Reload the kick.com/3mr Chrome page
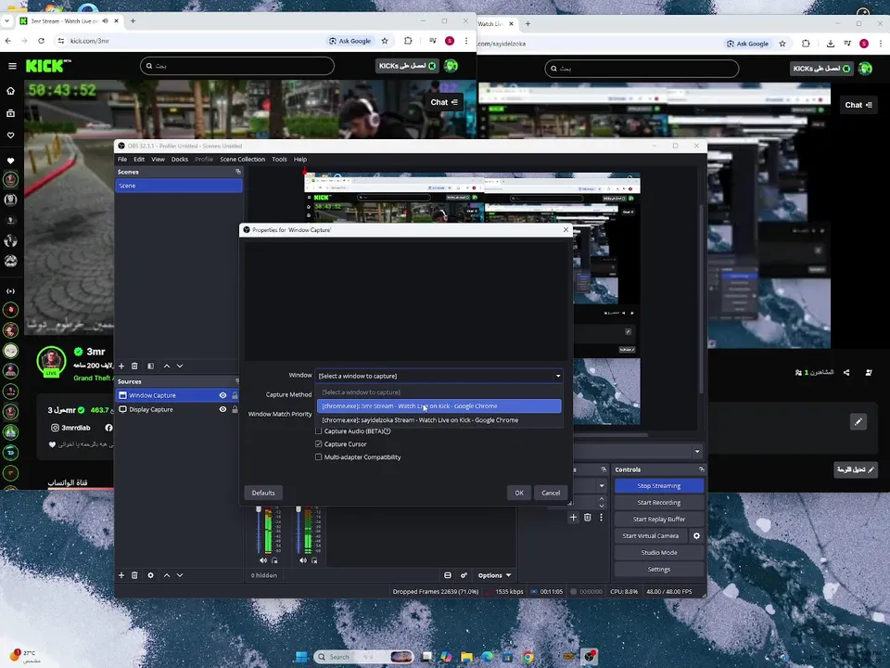This screenshot has width=890, height=668. click(x=41, y=41)
